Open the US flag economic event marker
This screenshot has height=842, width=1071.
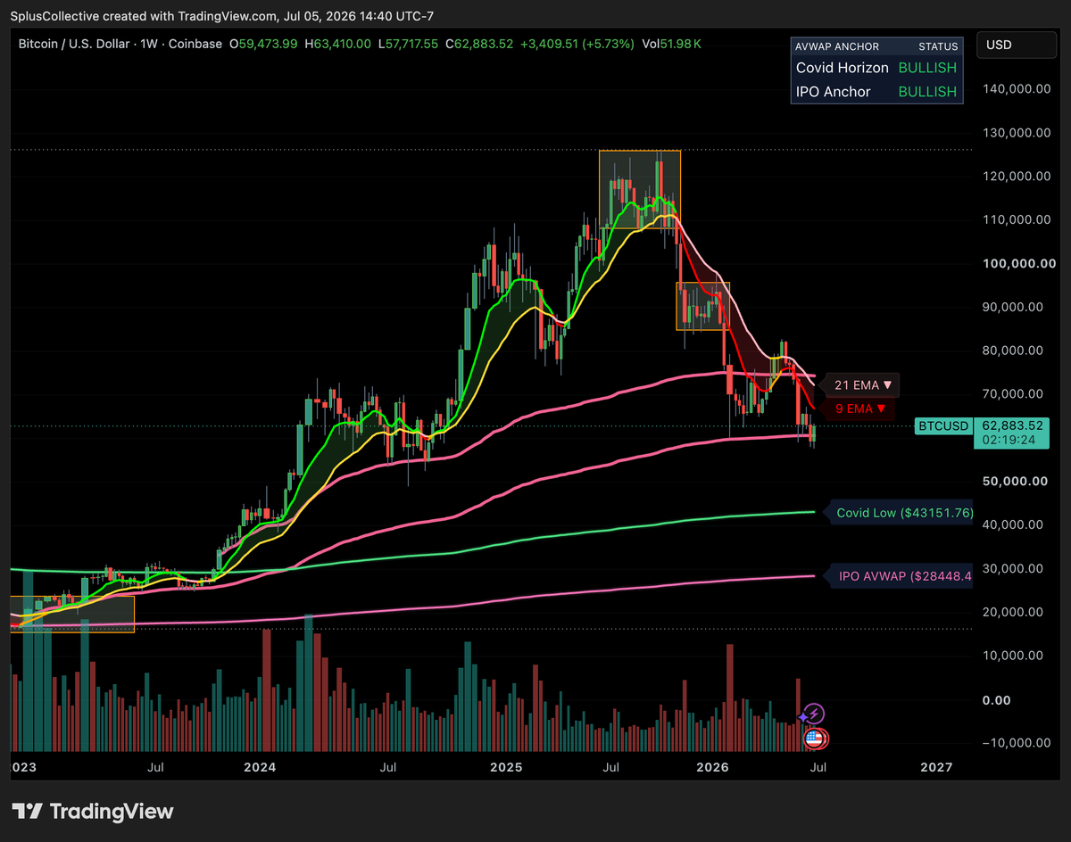click(x=814, y=739)
